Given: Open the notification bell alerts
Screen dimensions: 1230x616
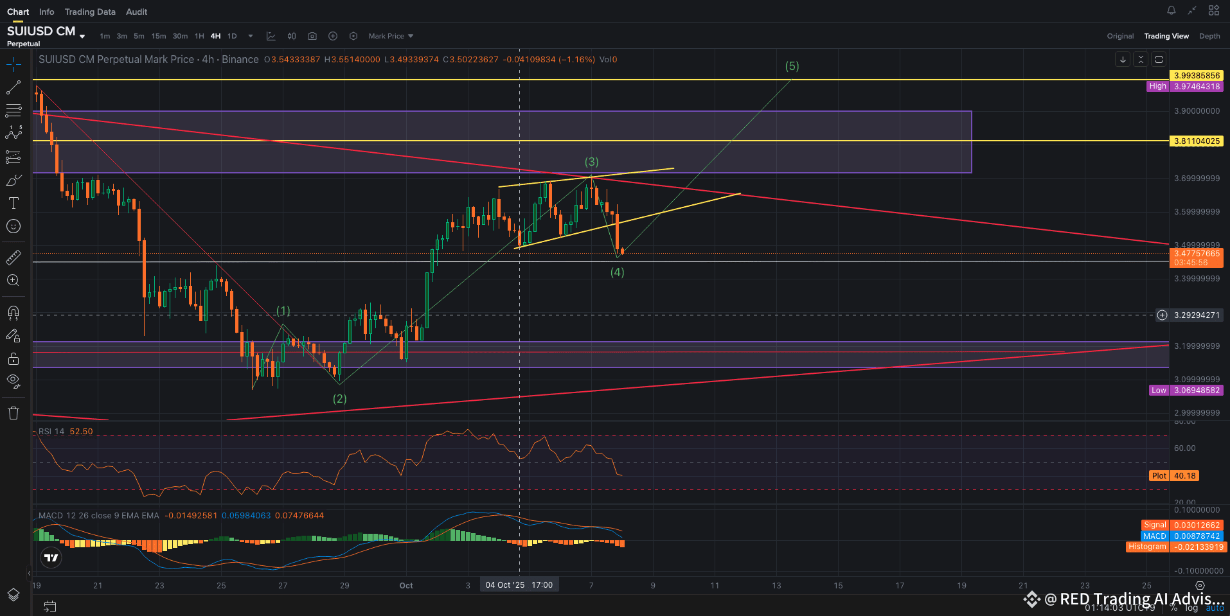Looking at the screenshot, I should (x=1172, y=10).
